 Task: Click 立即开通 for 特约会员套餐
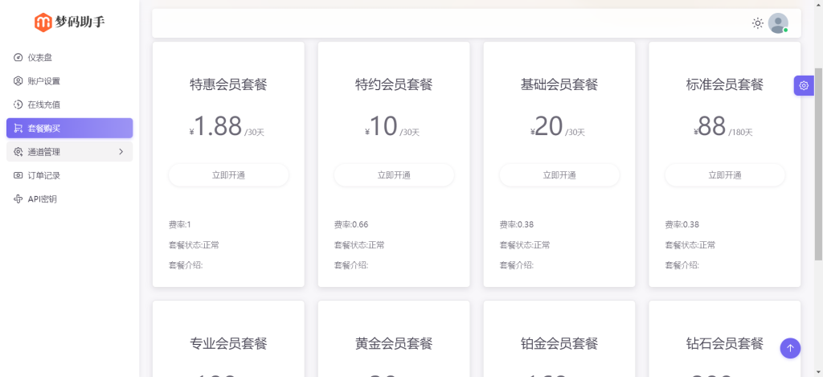394,175
